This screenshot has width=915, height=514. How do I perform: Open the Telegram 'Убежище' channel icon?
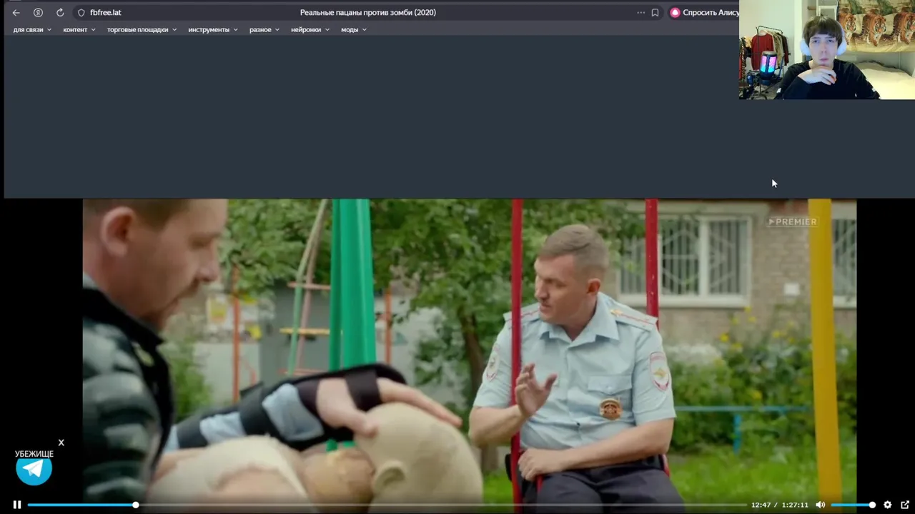34,468
